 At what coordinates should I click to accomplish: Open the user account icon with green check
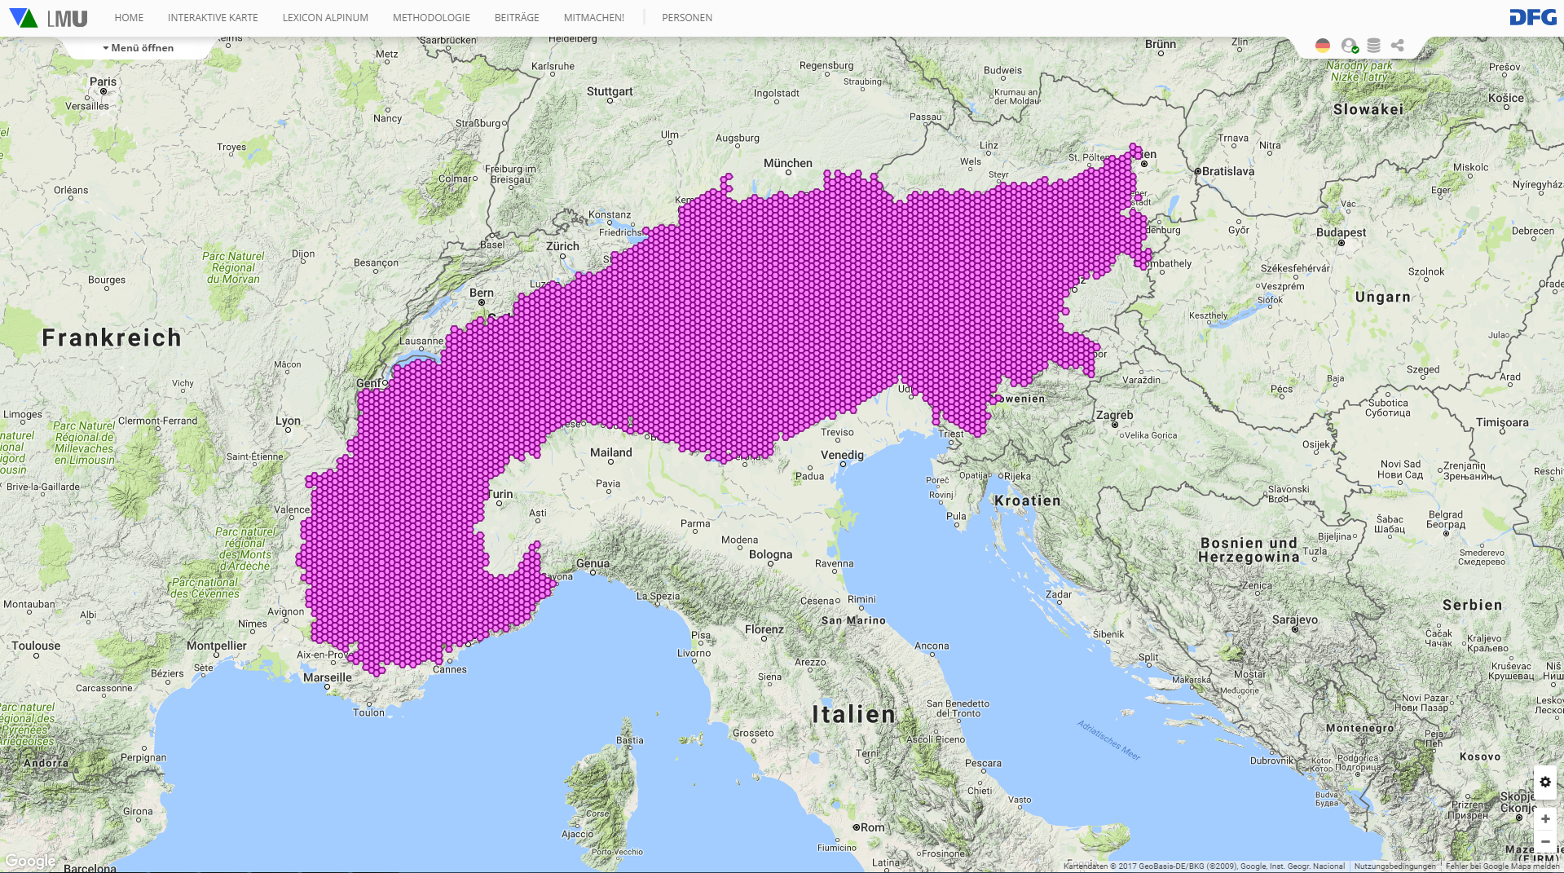(1349, 46)
